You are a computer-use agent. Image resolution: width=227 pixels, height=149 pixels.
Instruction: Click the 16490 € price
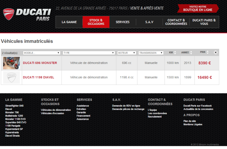[x=205, y=77]
